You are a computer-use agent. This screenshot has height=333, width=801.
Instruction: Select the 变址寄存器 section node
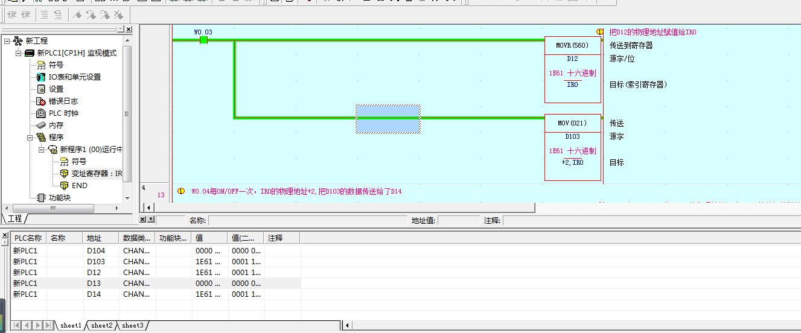point(95,174)
